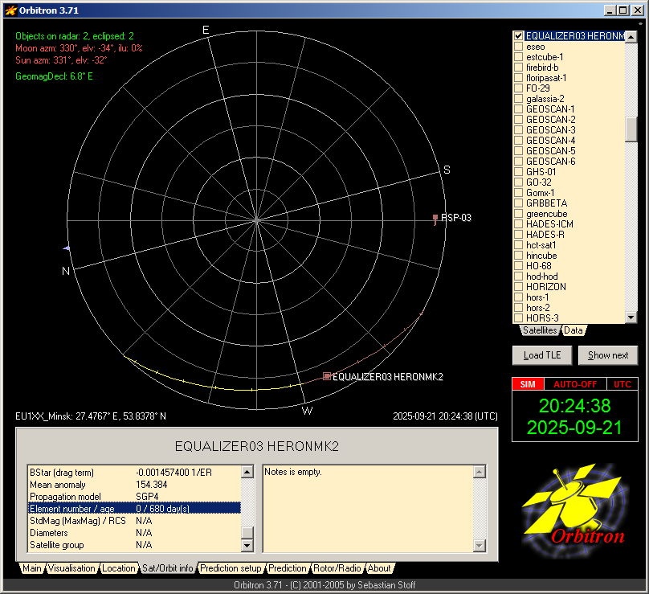Click the EQUALIZER03 HERONMK2 satellite marker on radar
Viewport: 649px width, 594px height.
coord(327,376)
